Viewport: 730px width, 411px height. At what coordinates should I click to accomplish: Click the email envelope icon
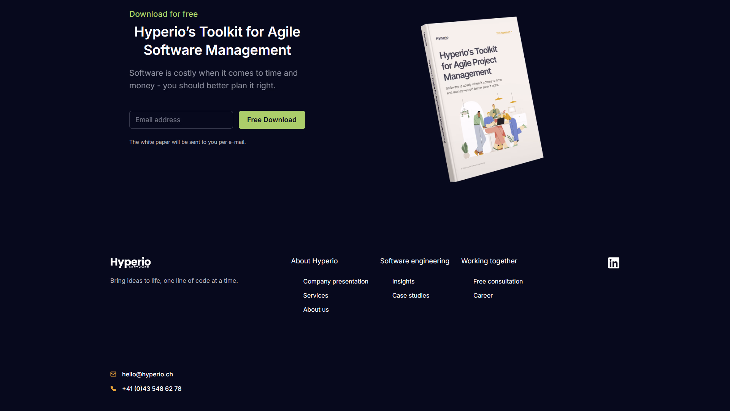pos(113,374)
